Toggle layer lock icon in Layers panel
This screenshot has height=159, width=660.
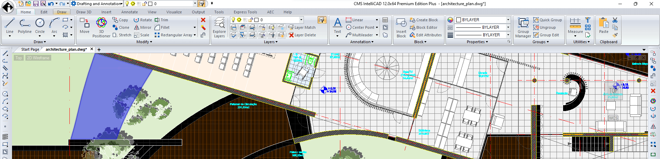tap(251, 20)
